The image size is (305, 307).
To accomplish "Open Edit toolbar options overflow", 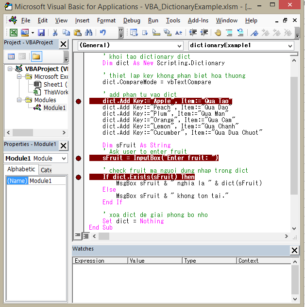I will 297,33.
